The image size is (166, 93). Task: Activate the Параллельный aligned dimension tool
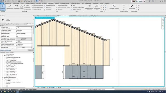[10, 7]
